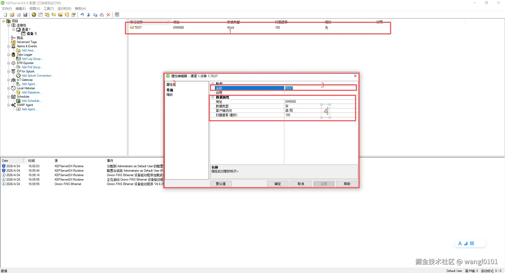
Task: Click Add Agent... under SNMP Agent
Action: 29,109
